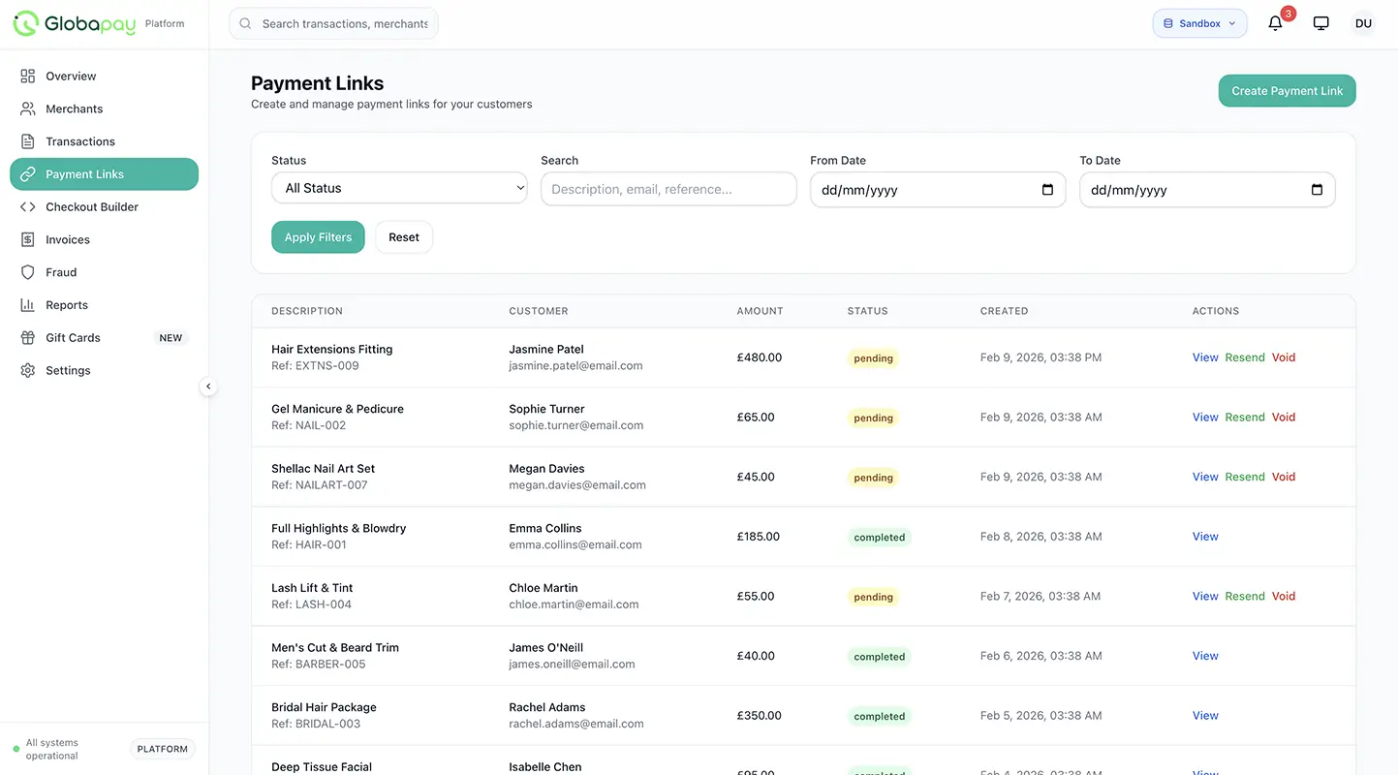Click the From Date input field
The height and width of the screenshot is (775, 1398).
coord(938,190)
